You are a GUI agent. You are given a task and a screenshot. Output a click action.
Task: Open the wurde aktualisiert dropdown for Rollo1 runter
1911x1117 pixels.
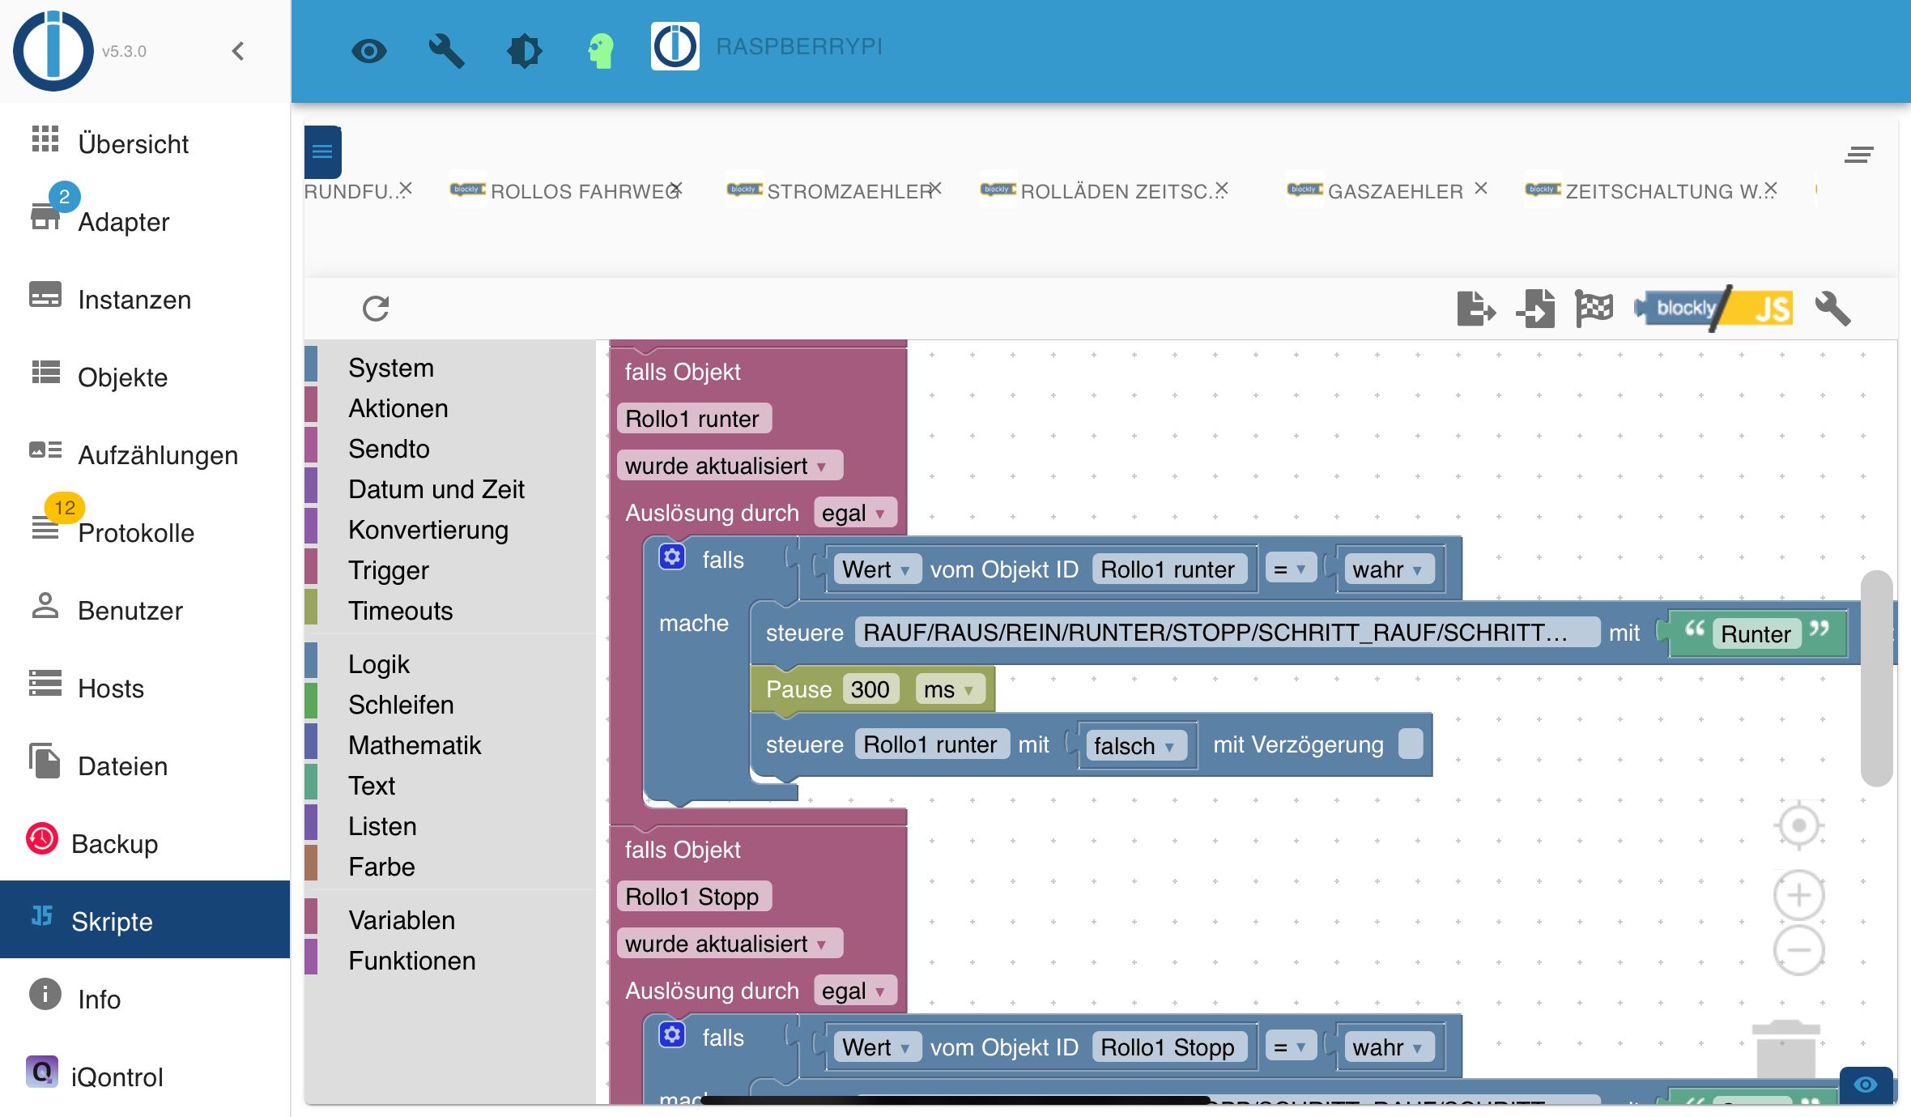pos(729,466)
